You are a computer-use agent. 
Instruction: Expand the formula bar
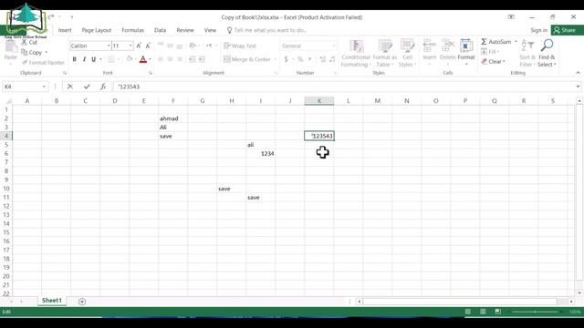click(x=578, y=87)
